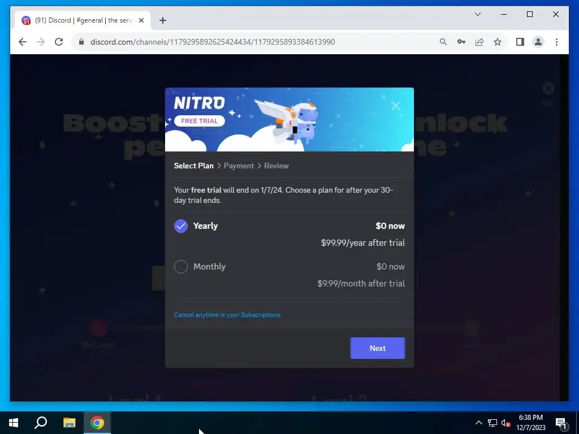Close the Nitro free trial dialog
Screen dimensions: 579x434
pyautogui.click(x=395, y=106)
